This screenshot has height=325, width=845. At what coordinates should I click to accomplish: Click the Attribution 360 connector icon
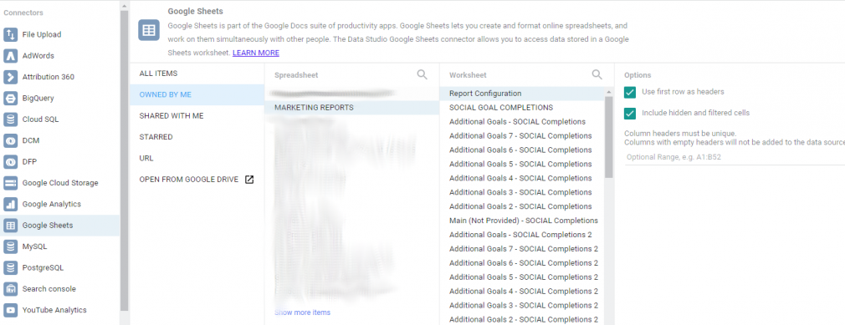[10, 77]
